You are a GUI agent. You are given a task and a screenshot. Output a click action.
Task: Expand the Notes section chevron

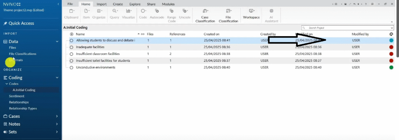[57, 124]
